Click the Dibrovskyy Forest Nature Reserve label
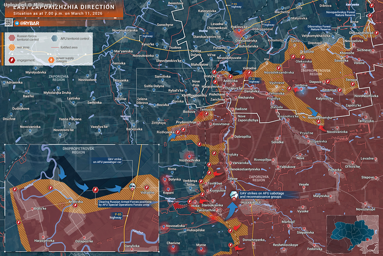The width and height of the screenshot is (383, 256). pyautogui.click(x=319, y=28)
